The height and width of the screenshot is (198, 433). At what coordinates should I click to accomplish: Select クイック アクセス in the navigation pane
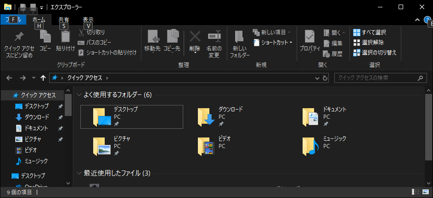coord(33,95)
